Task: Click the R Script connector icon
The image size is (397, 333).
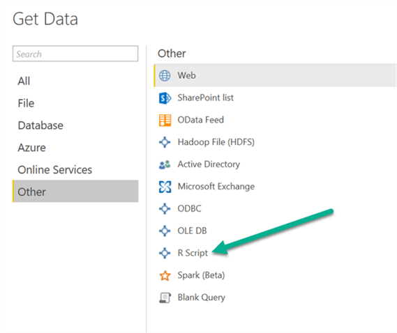Action: pos(165,253)
